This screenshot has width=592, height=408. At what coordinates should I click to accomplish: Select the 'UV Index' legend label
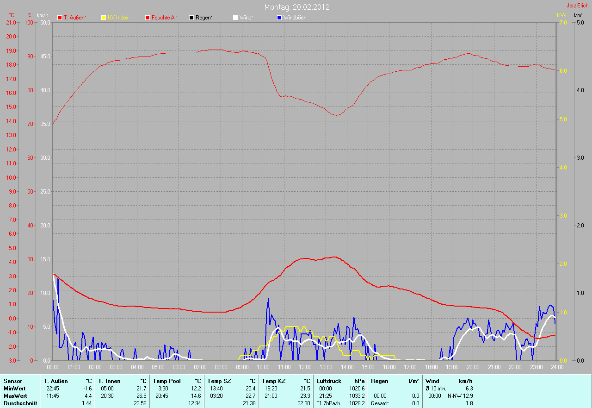(118, 18)
